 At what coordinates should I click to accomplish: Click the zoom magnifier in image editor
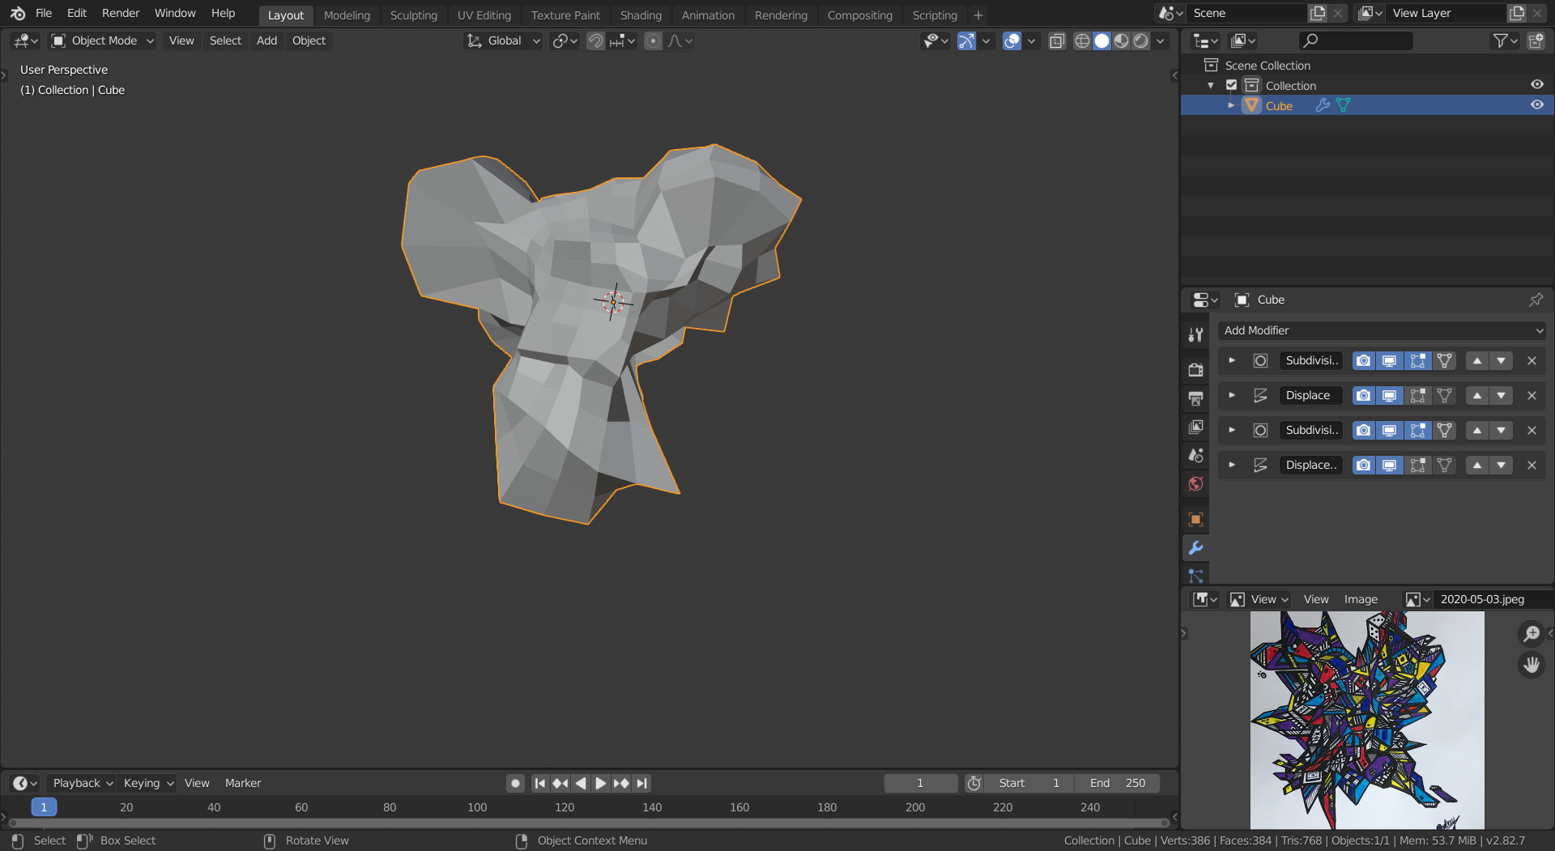pyautogui.click(x=1531, y=633)
